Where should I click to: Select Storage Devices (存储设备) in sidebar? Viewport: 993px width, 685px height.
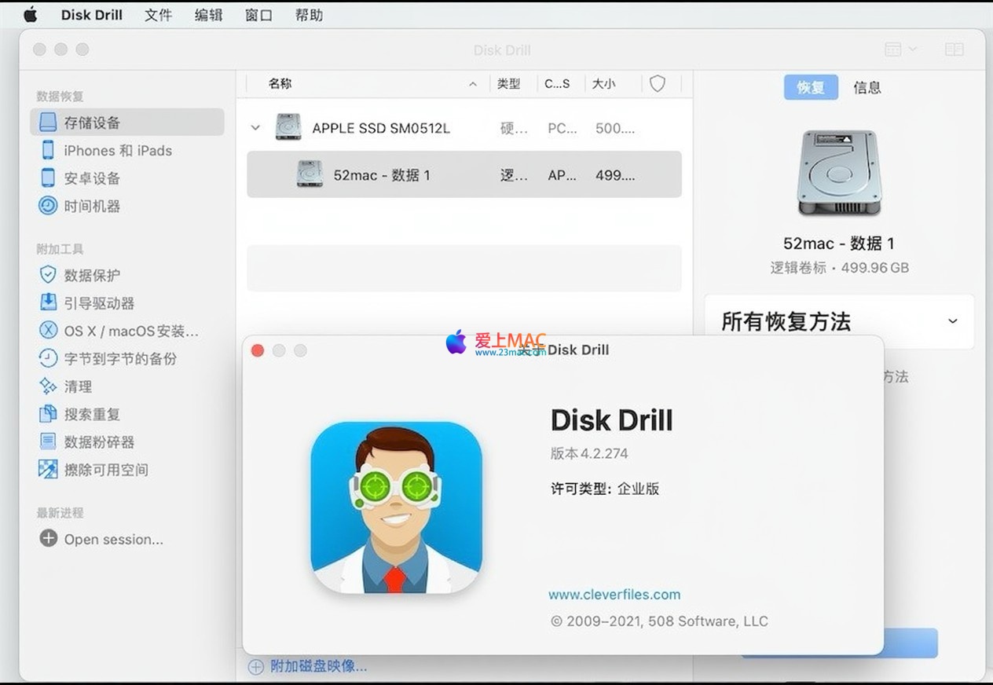(x=92, y=123)
